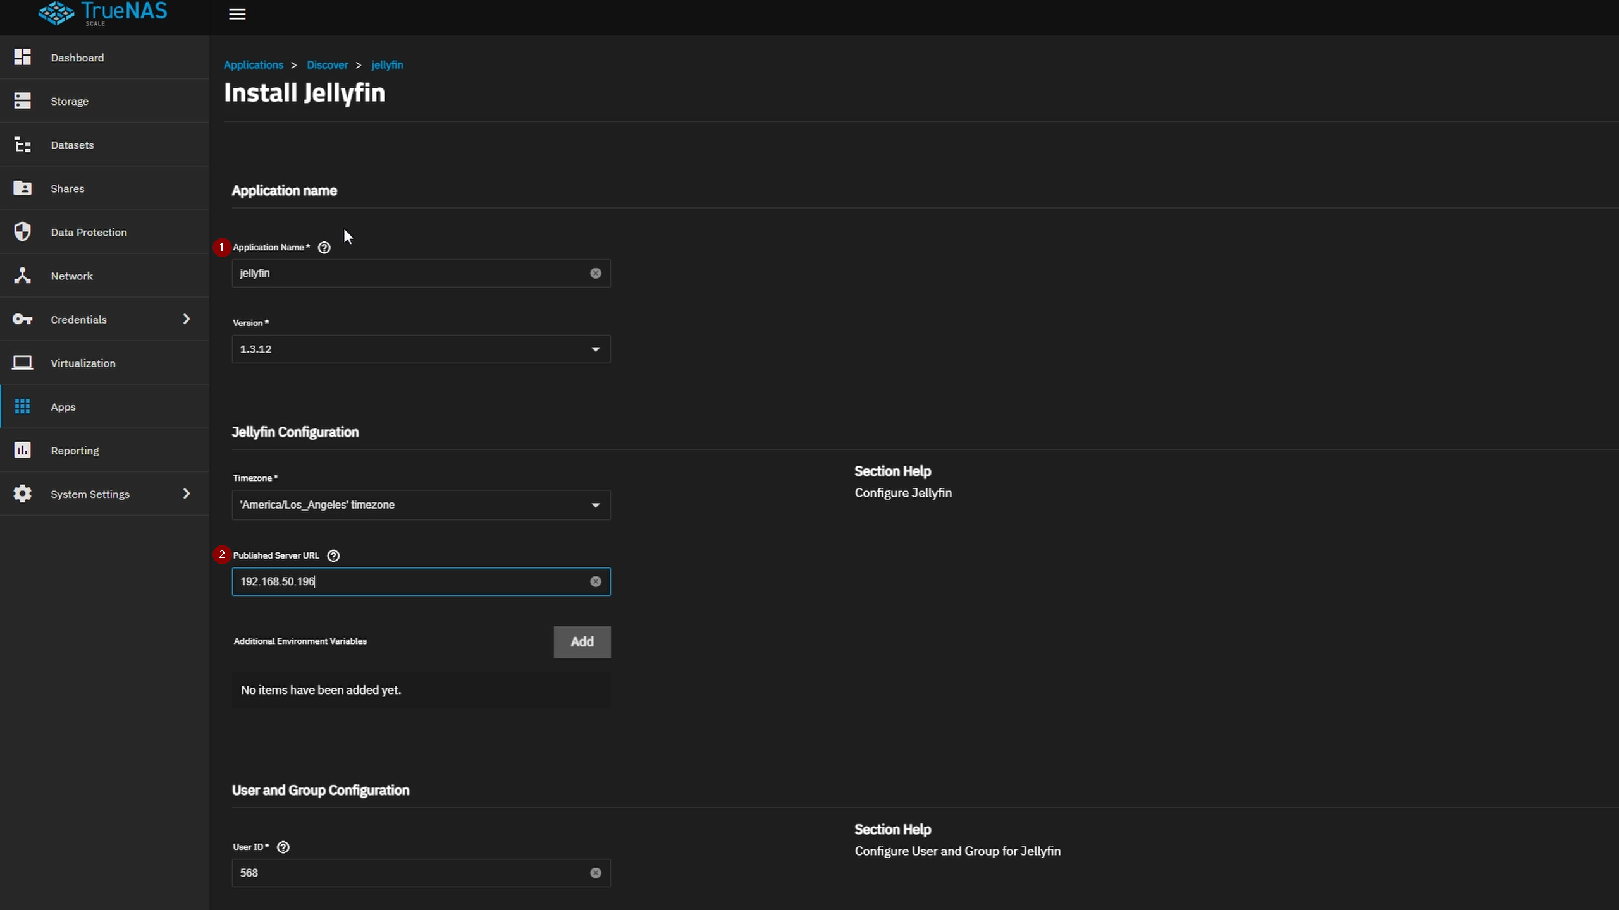Open Published Server URL help tooltip
Viewport: 1619px width, 910px height.
coord(333,555)
